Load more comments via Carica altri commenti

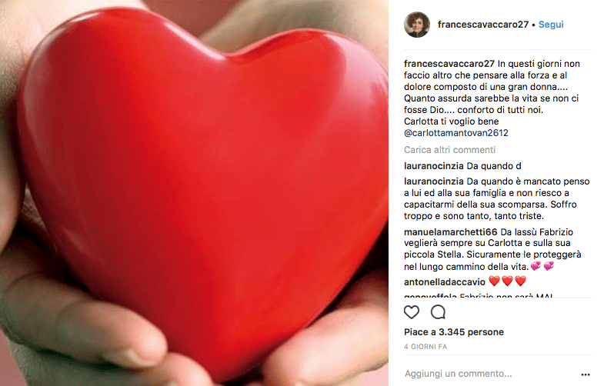[449, 150]
